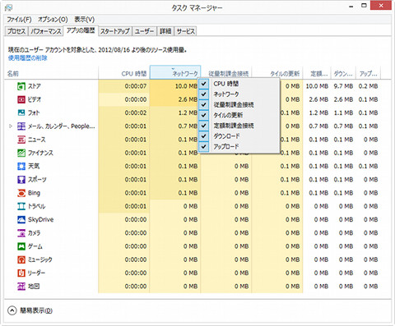Select the Bing row name

click(34, 193)
